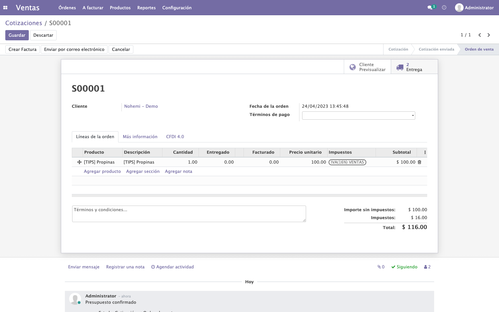Click the attachments paperclip counter
The width and height of the screenshot is (499, 312).
coord(381,267)
